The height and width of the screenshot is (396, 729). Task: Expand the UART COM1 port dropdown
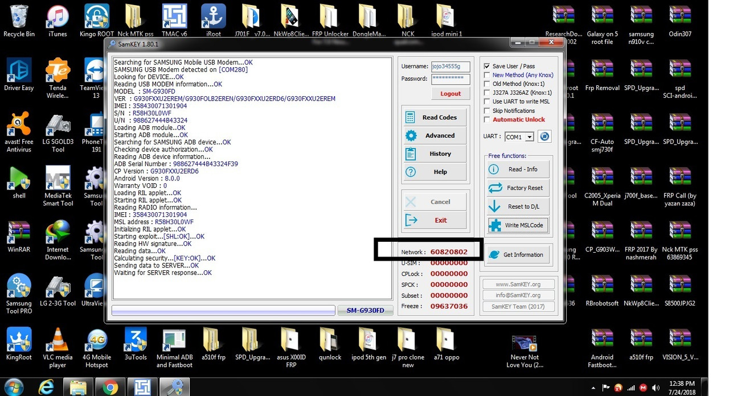pyautogui.click(x=530, y=137)
